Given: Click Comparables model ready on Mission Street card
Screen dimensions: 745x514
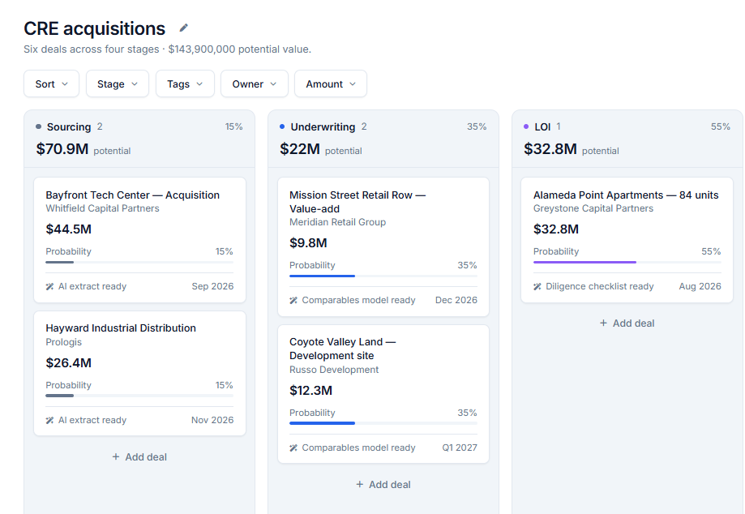Looking at the screenshot, I should tap(359, 300).
